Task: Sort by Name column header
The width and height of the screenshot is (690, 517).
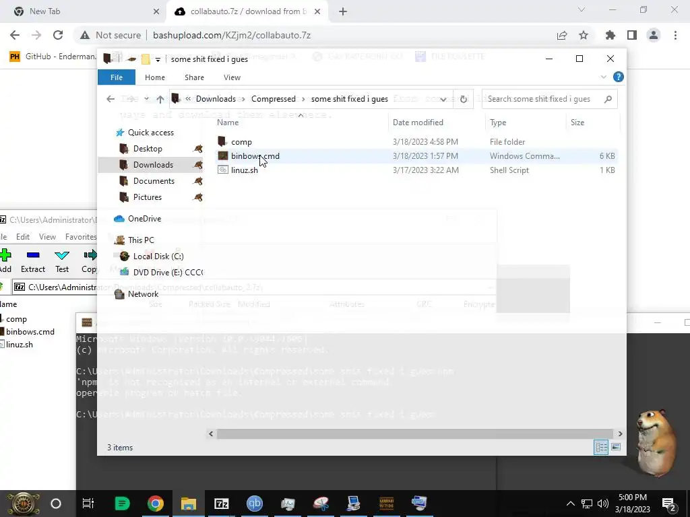Action: coord(228,123)
